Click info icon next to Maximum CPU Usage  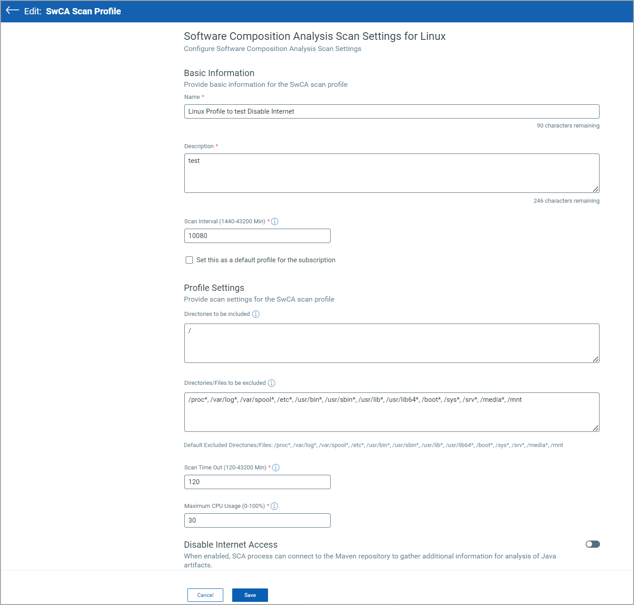[275, 506]
